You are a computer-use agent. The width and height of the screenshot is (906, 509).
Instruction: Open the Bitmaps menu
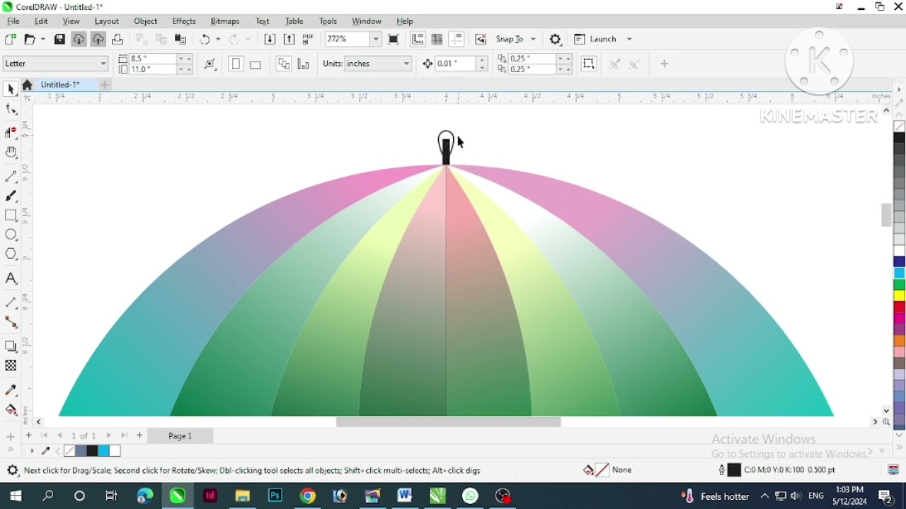[225, 21]
